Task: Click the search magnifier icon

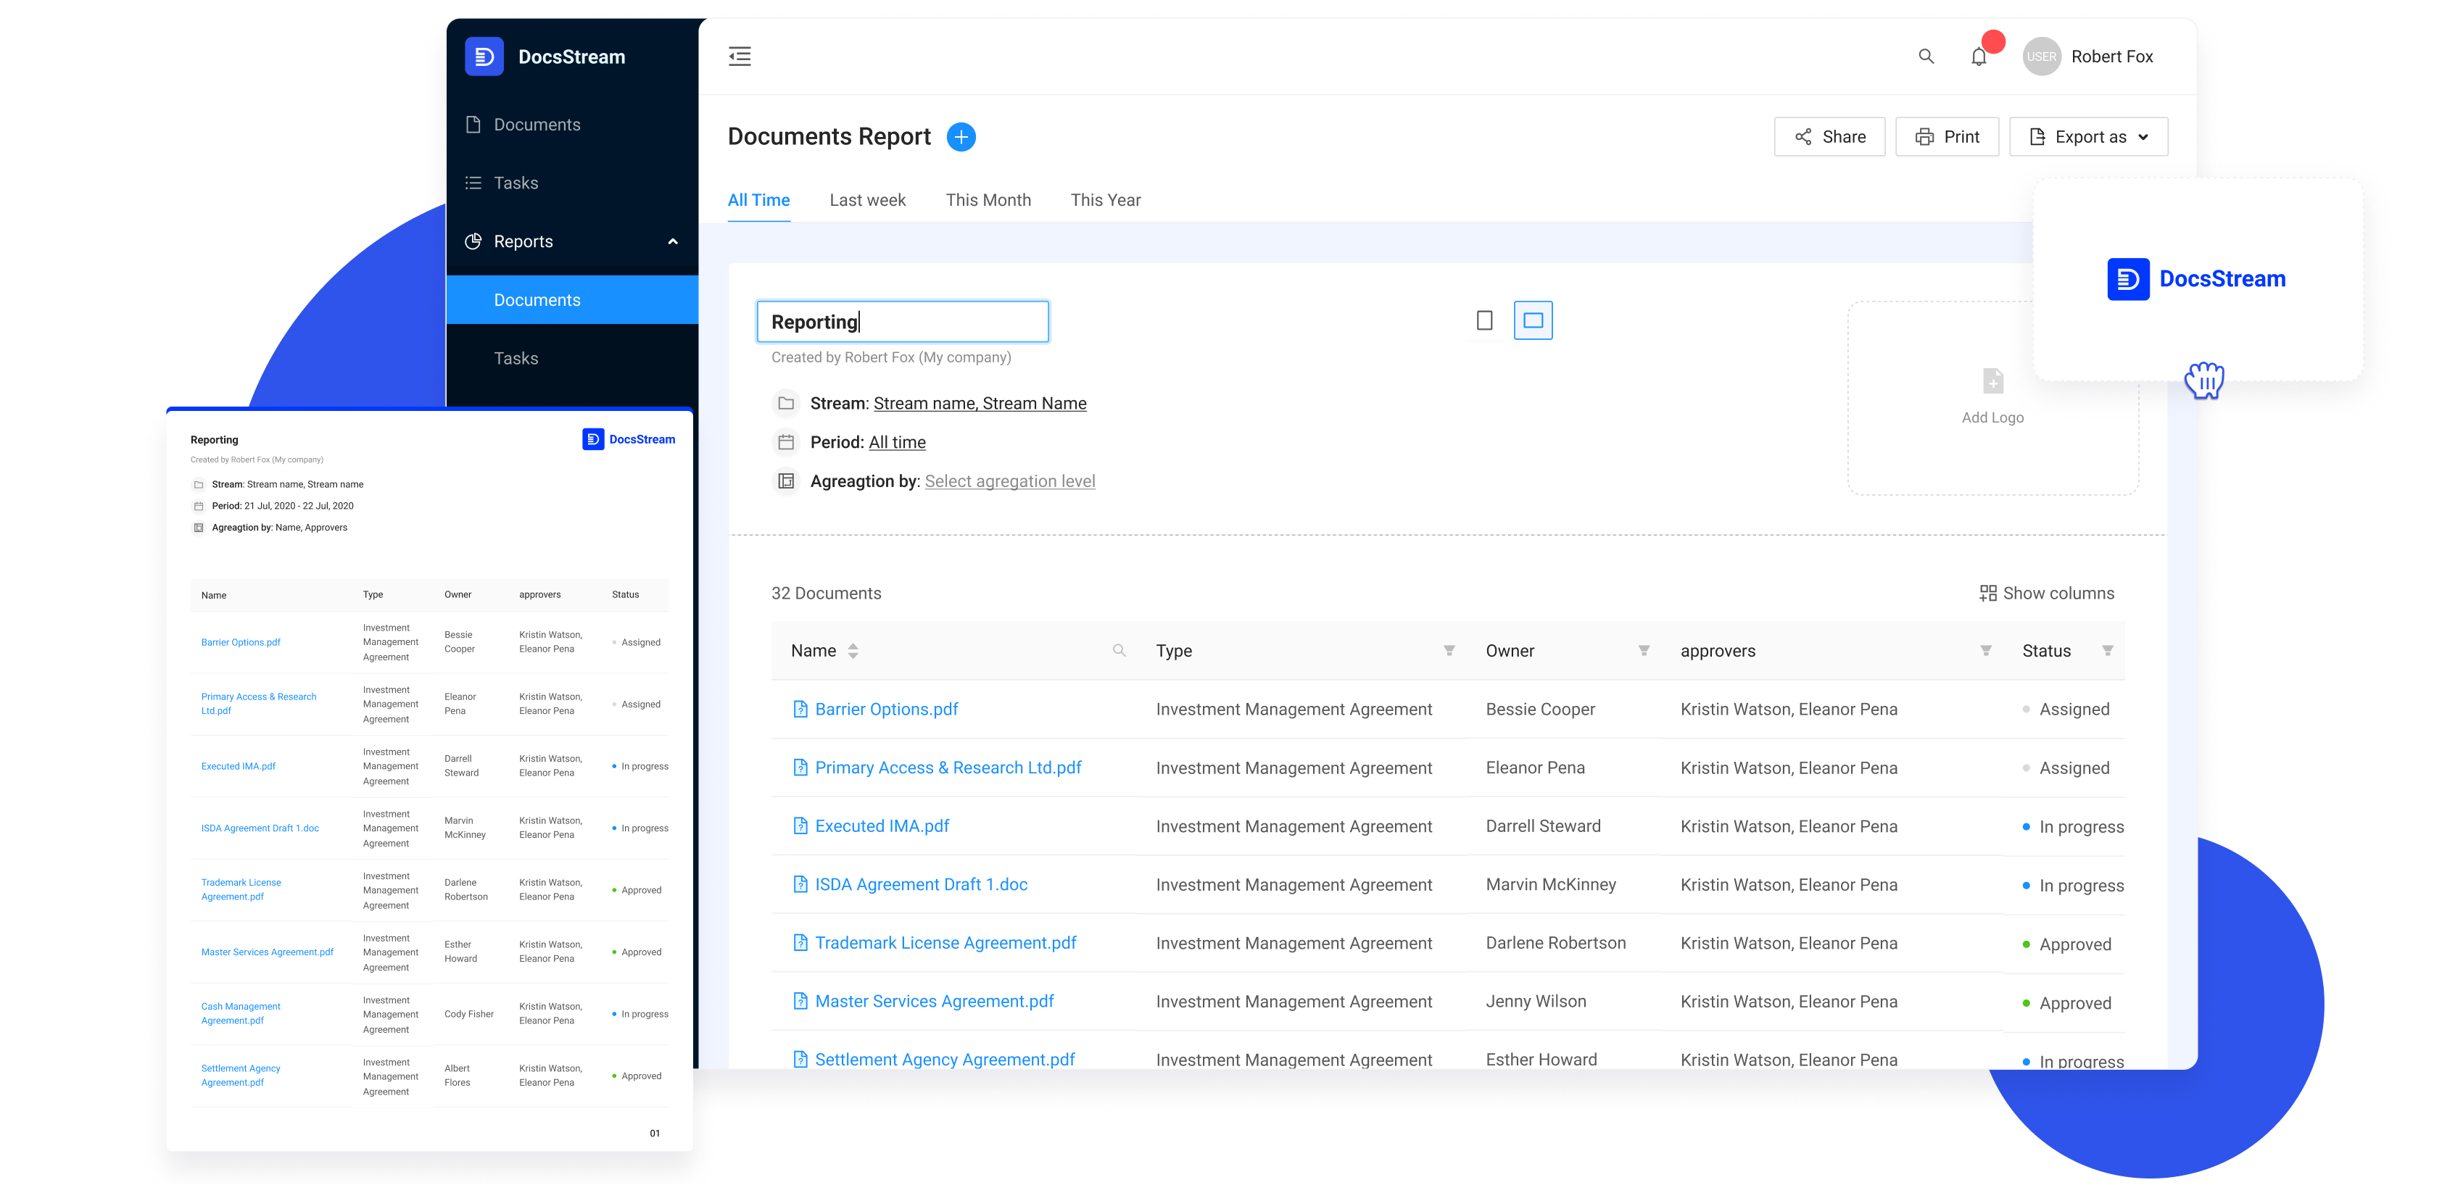Action: (1926, 54)
